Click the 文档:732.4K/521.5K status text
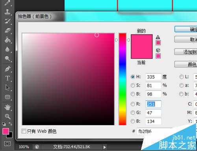197x151 pixels. (72, 147)
